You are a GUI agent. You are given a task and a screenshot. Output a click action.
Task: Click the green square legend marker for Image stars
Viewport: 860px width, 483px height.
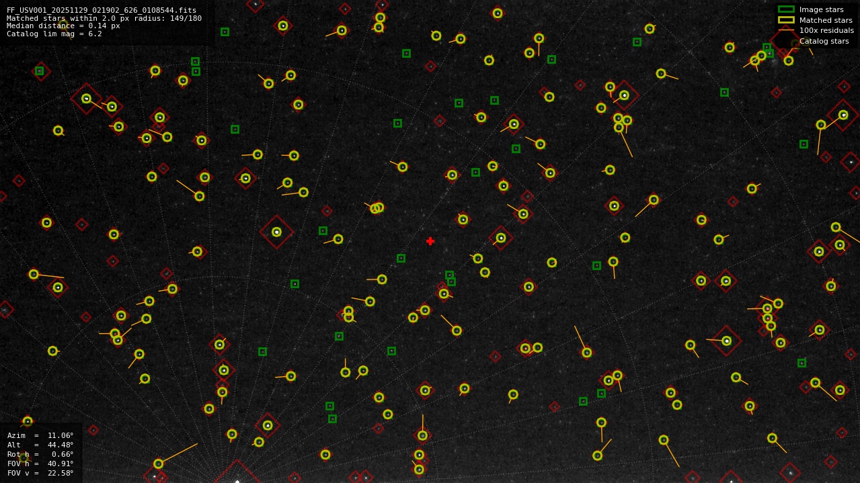[x=786, y=9]
